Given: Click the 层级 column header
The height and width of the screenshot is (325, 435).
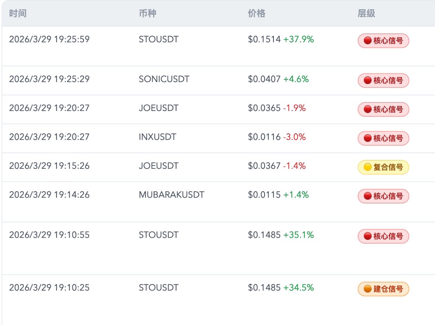Looking at the screenshot, I should point(366,13).
